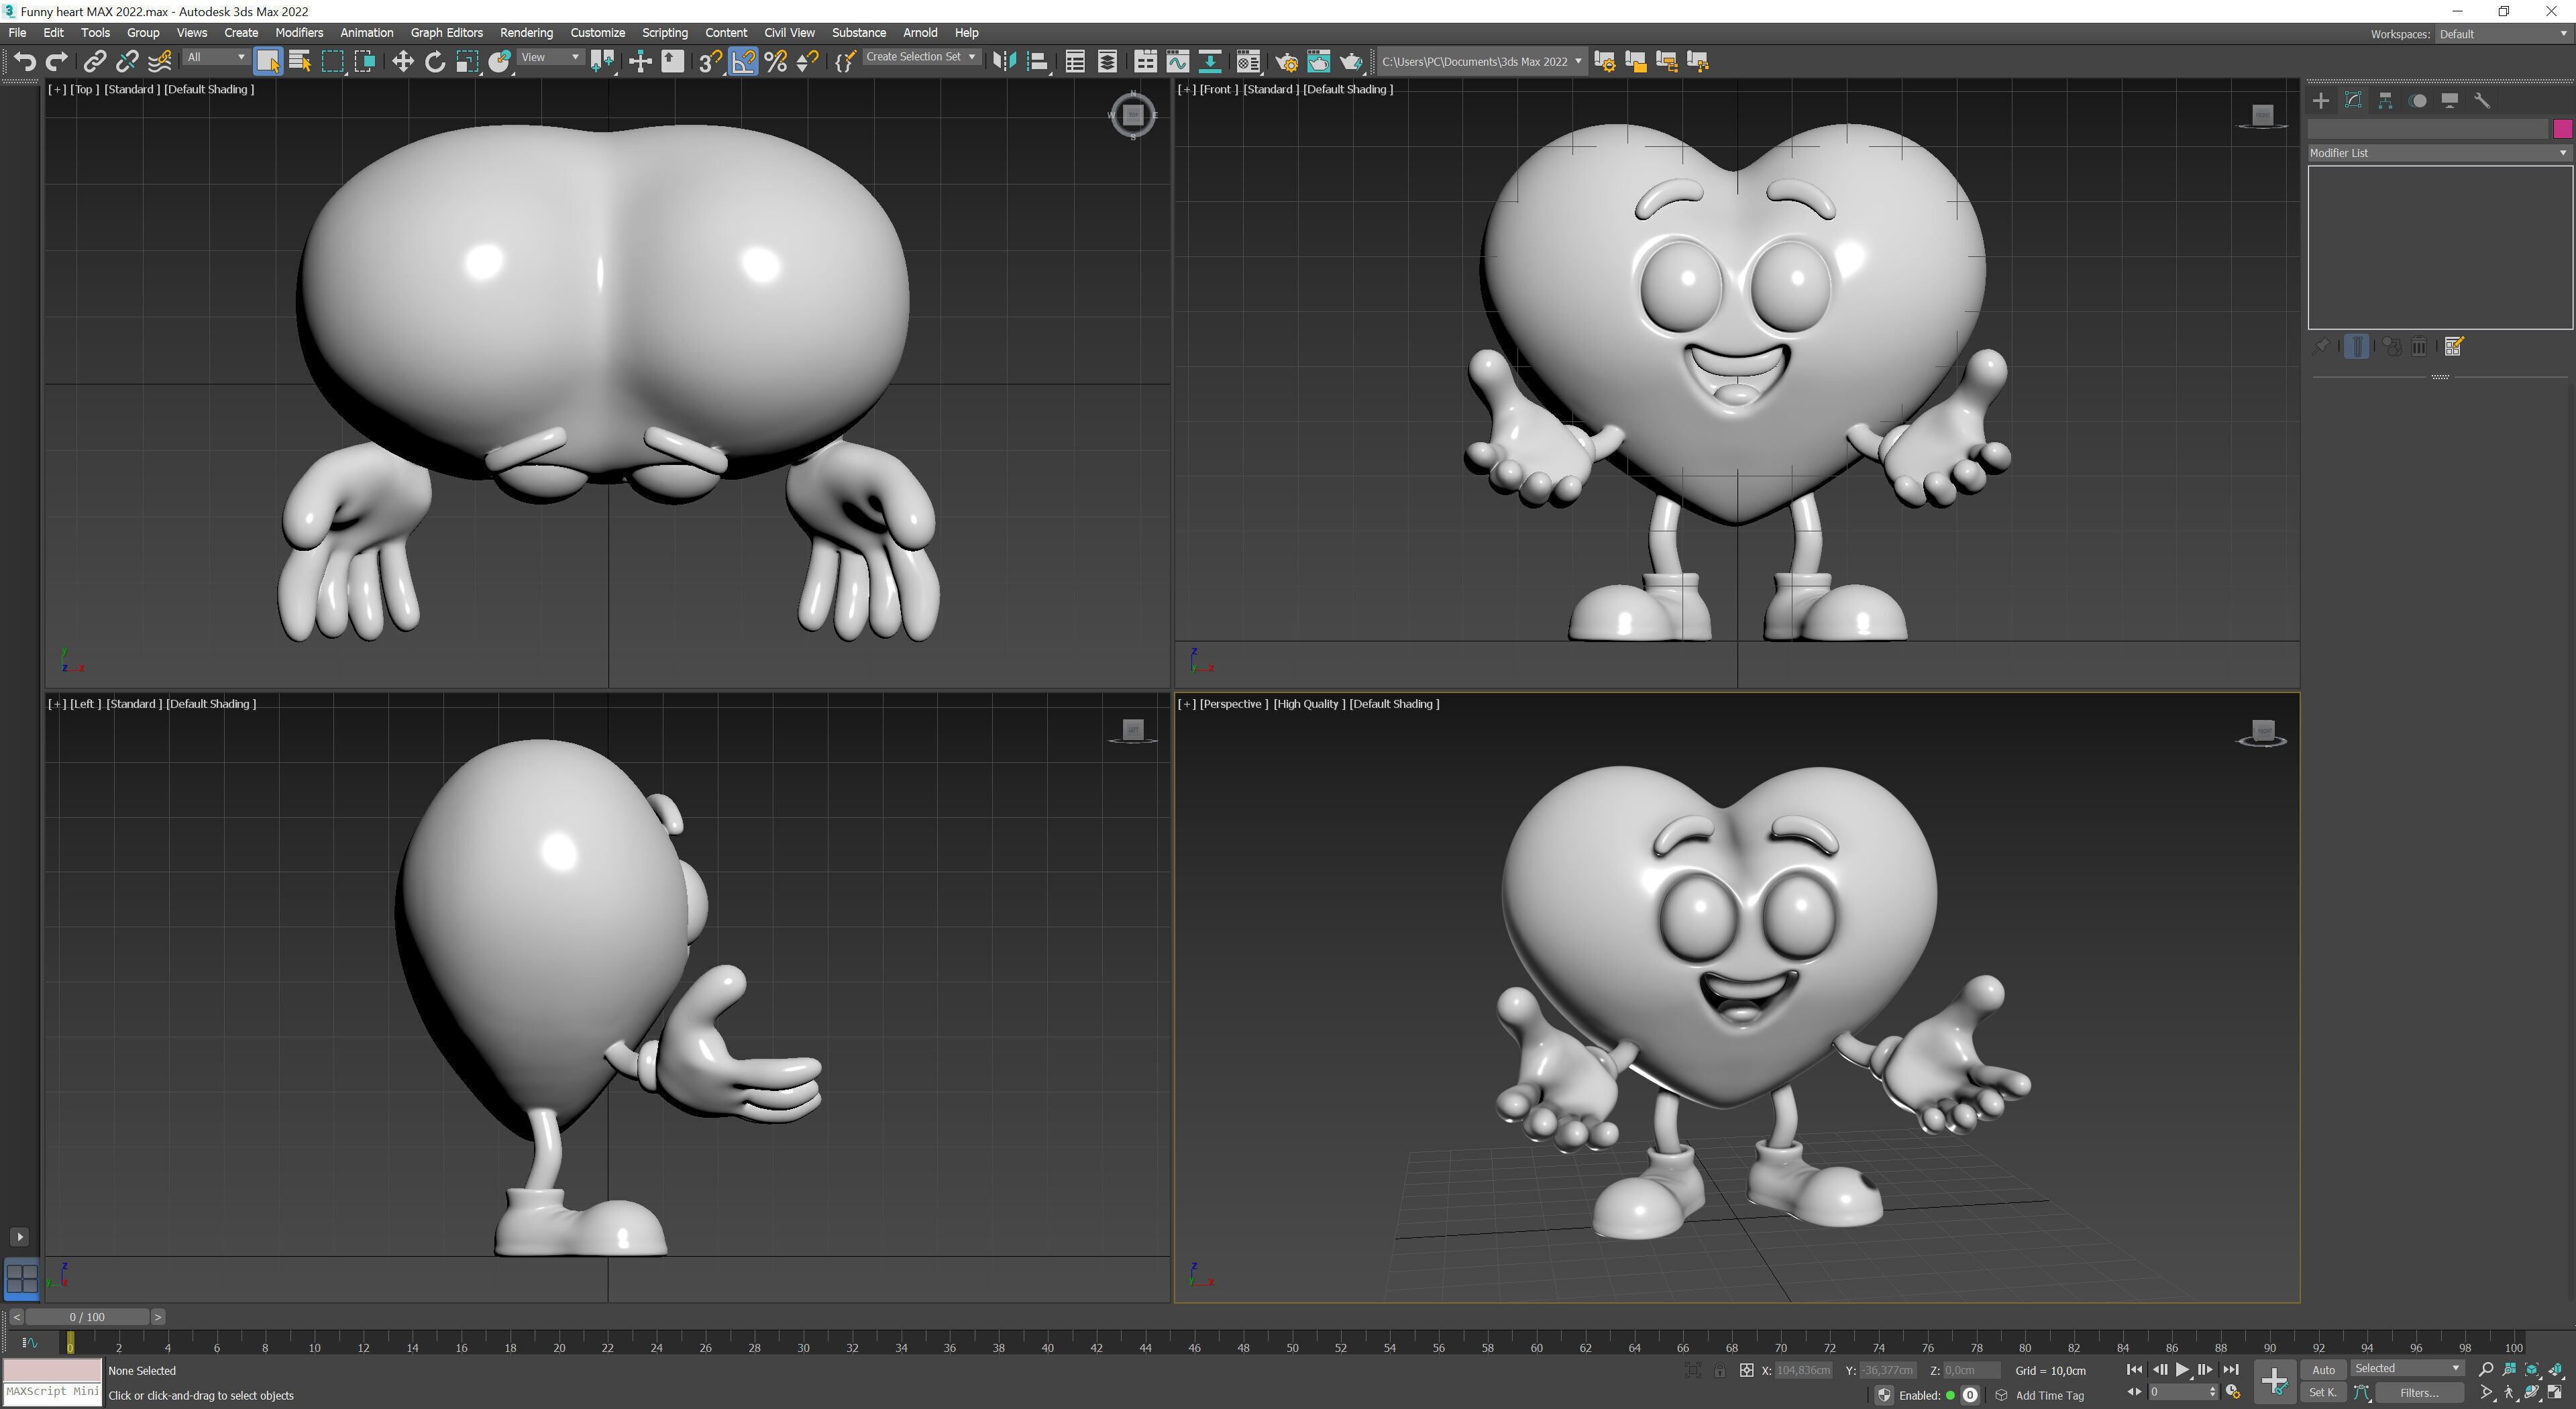Go to the End frame button
The image size is (2576, 1409).
click(2230, 1370)
